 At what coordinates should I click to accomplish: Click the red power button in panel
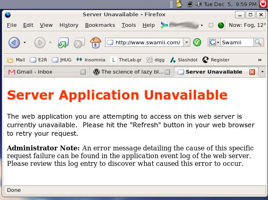coord(263,4)
